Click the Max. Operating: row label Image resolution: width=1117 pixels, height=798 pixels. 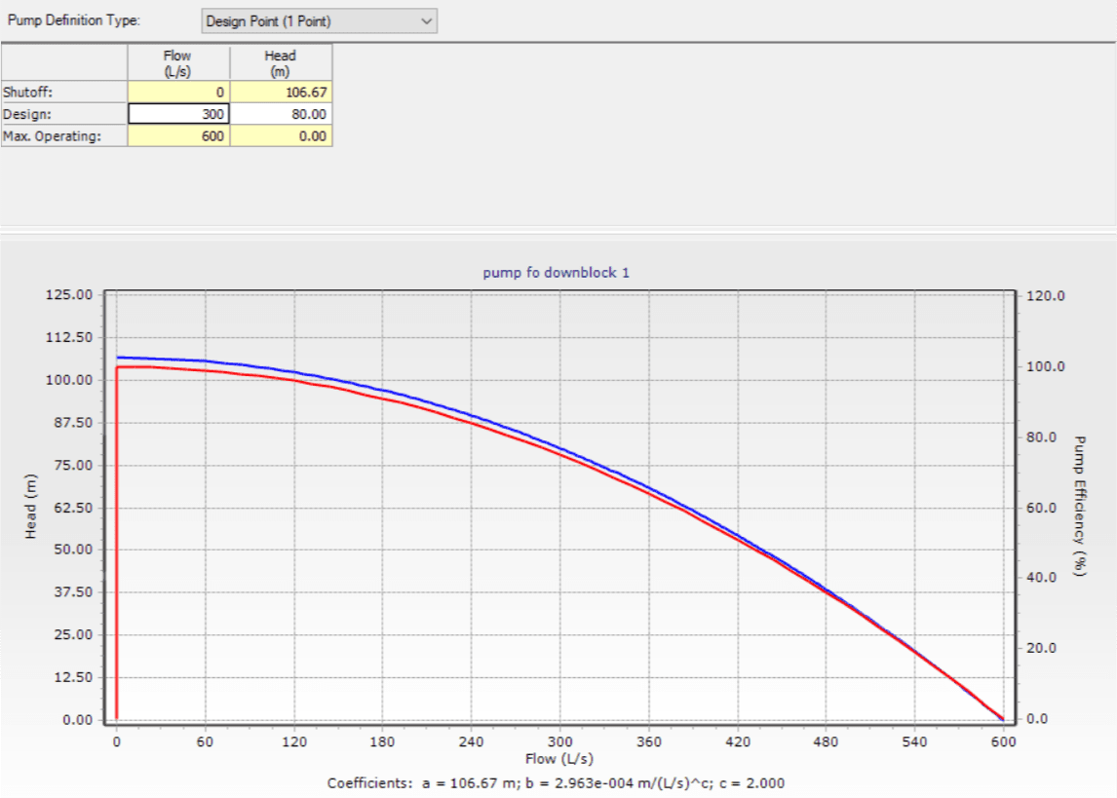coord(64,136)
